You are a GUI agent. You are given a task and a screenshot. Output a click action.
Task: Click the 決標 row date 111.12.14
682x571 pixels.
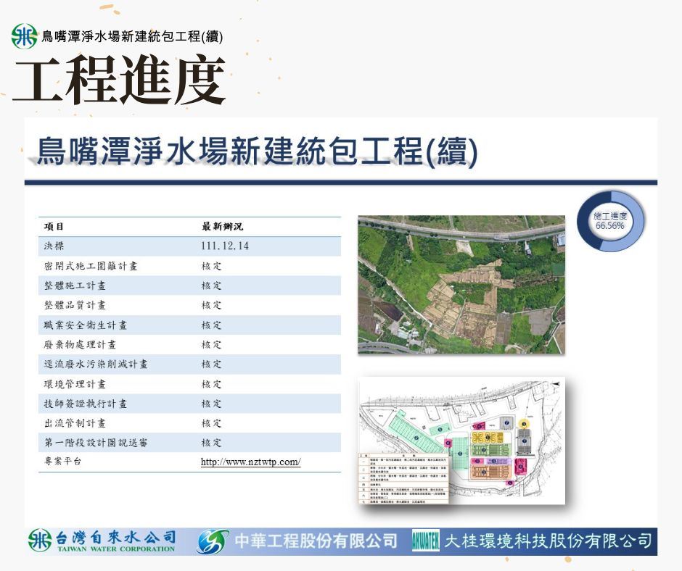225,246
